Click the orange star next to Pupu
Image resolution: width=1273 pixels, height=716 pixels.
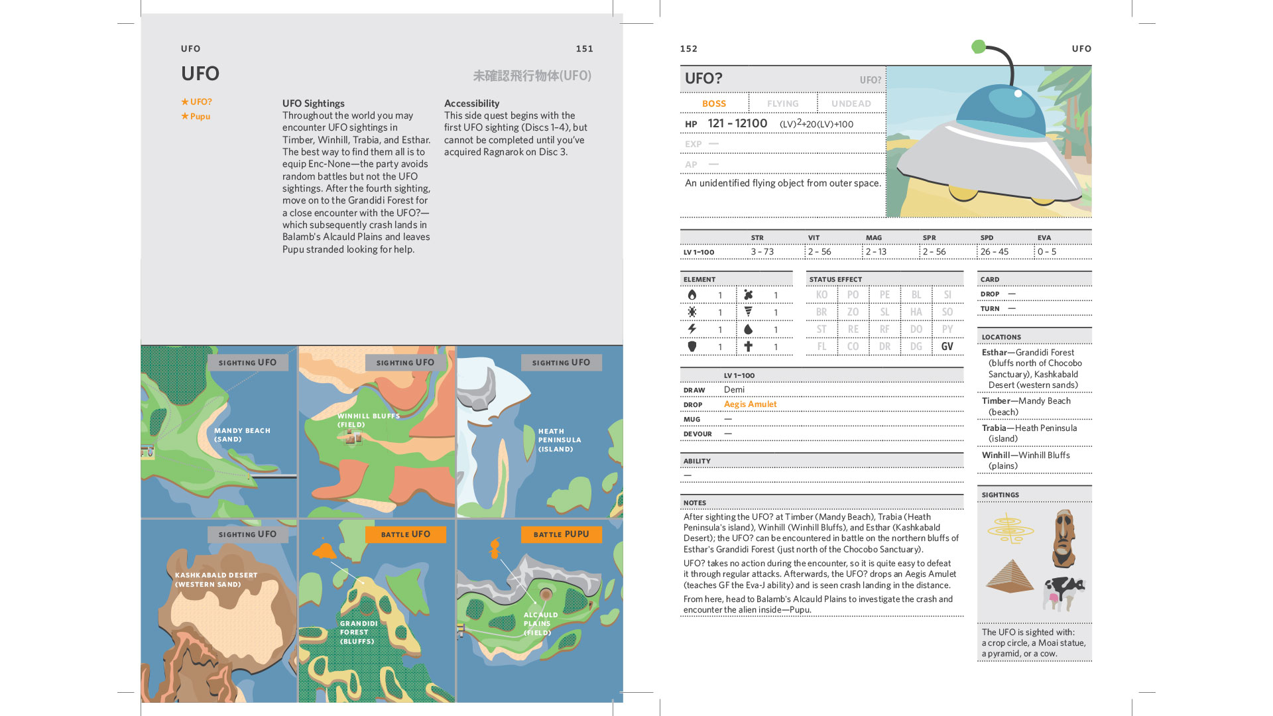tap(185, 116)
